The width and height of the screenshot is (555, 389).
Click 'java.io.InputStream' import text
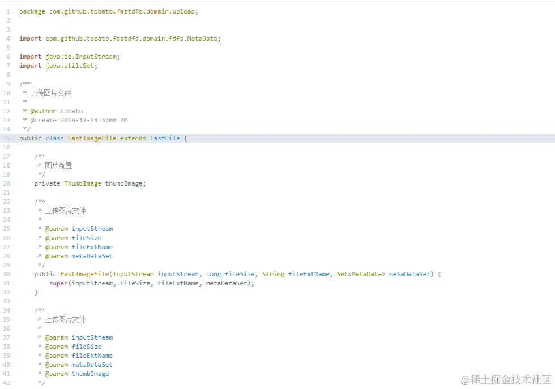pos(80,57)
